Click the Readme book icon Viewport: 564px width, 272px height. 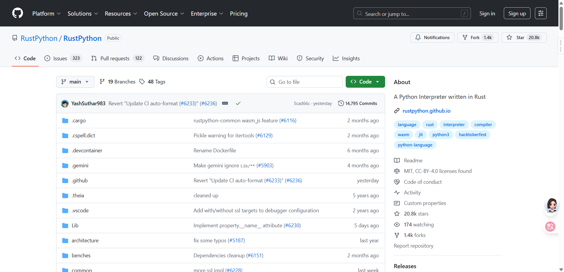coord(397,161)
